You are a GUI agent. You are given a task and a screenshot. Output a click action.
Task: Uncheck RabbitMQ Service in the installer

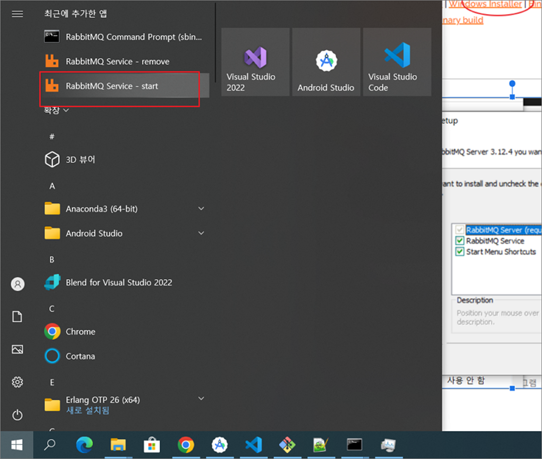coord(460,241)
